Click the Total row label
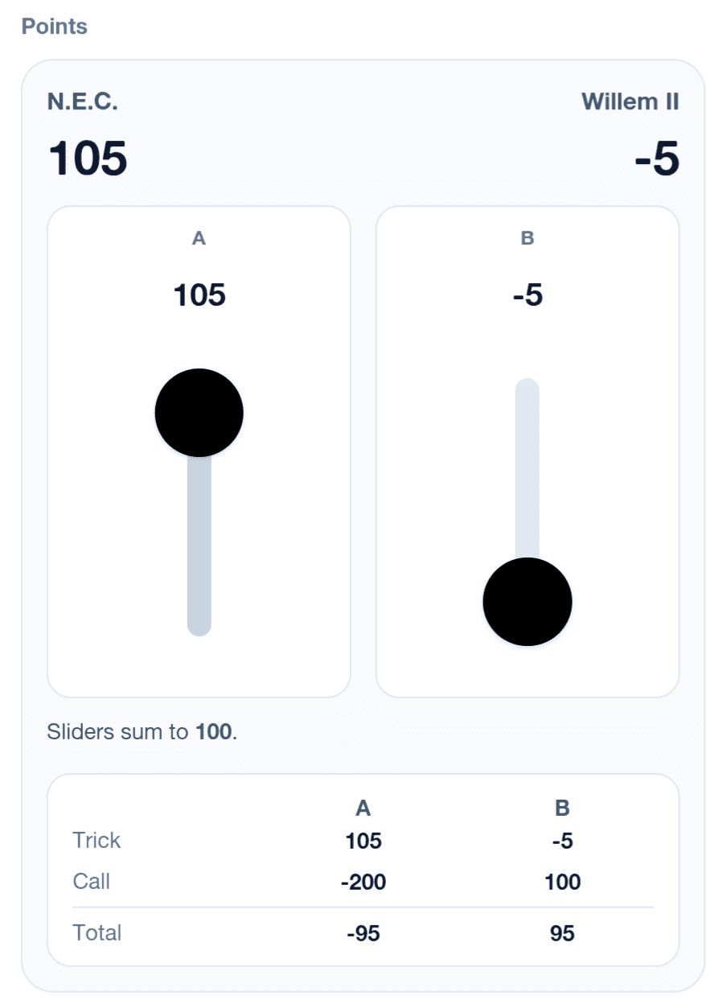 coord(97,932)
